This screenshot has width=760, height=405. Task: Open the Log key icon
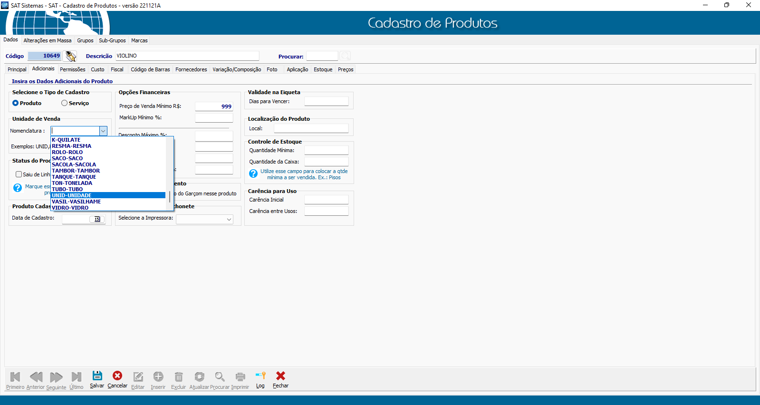point(260,376)
